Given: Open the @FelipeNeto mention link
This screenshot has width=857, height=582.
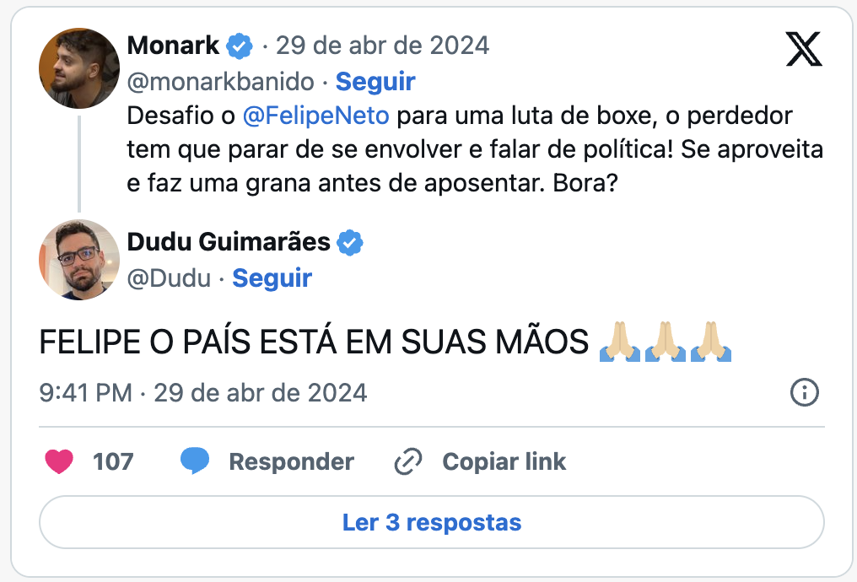Looking at the screenshot, I should [315, 116].
